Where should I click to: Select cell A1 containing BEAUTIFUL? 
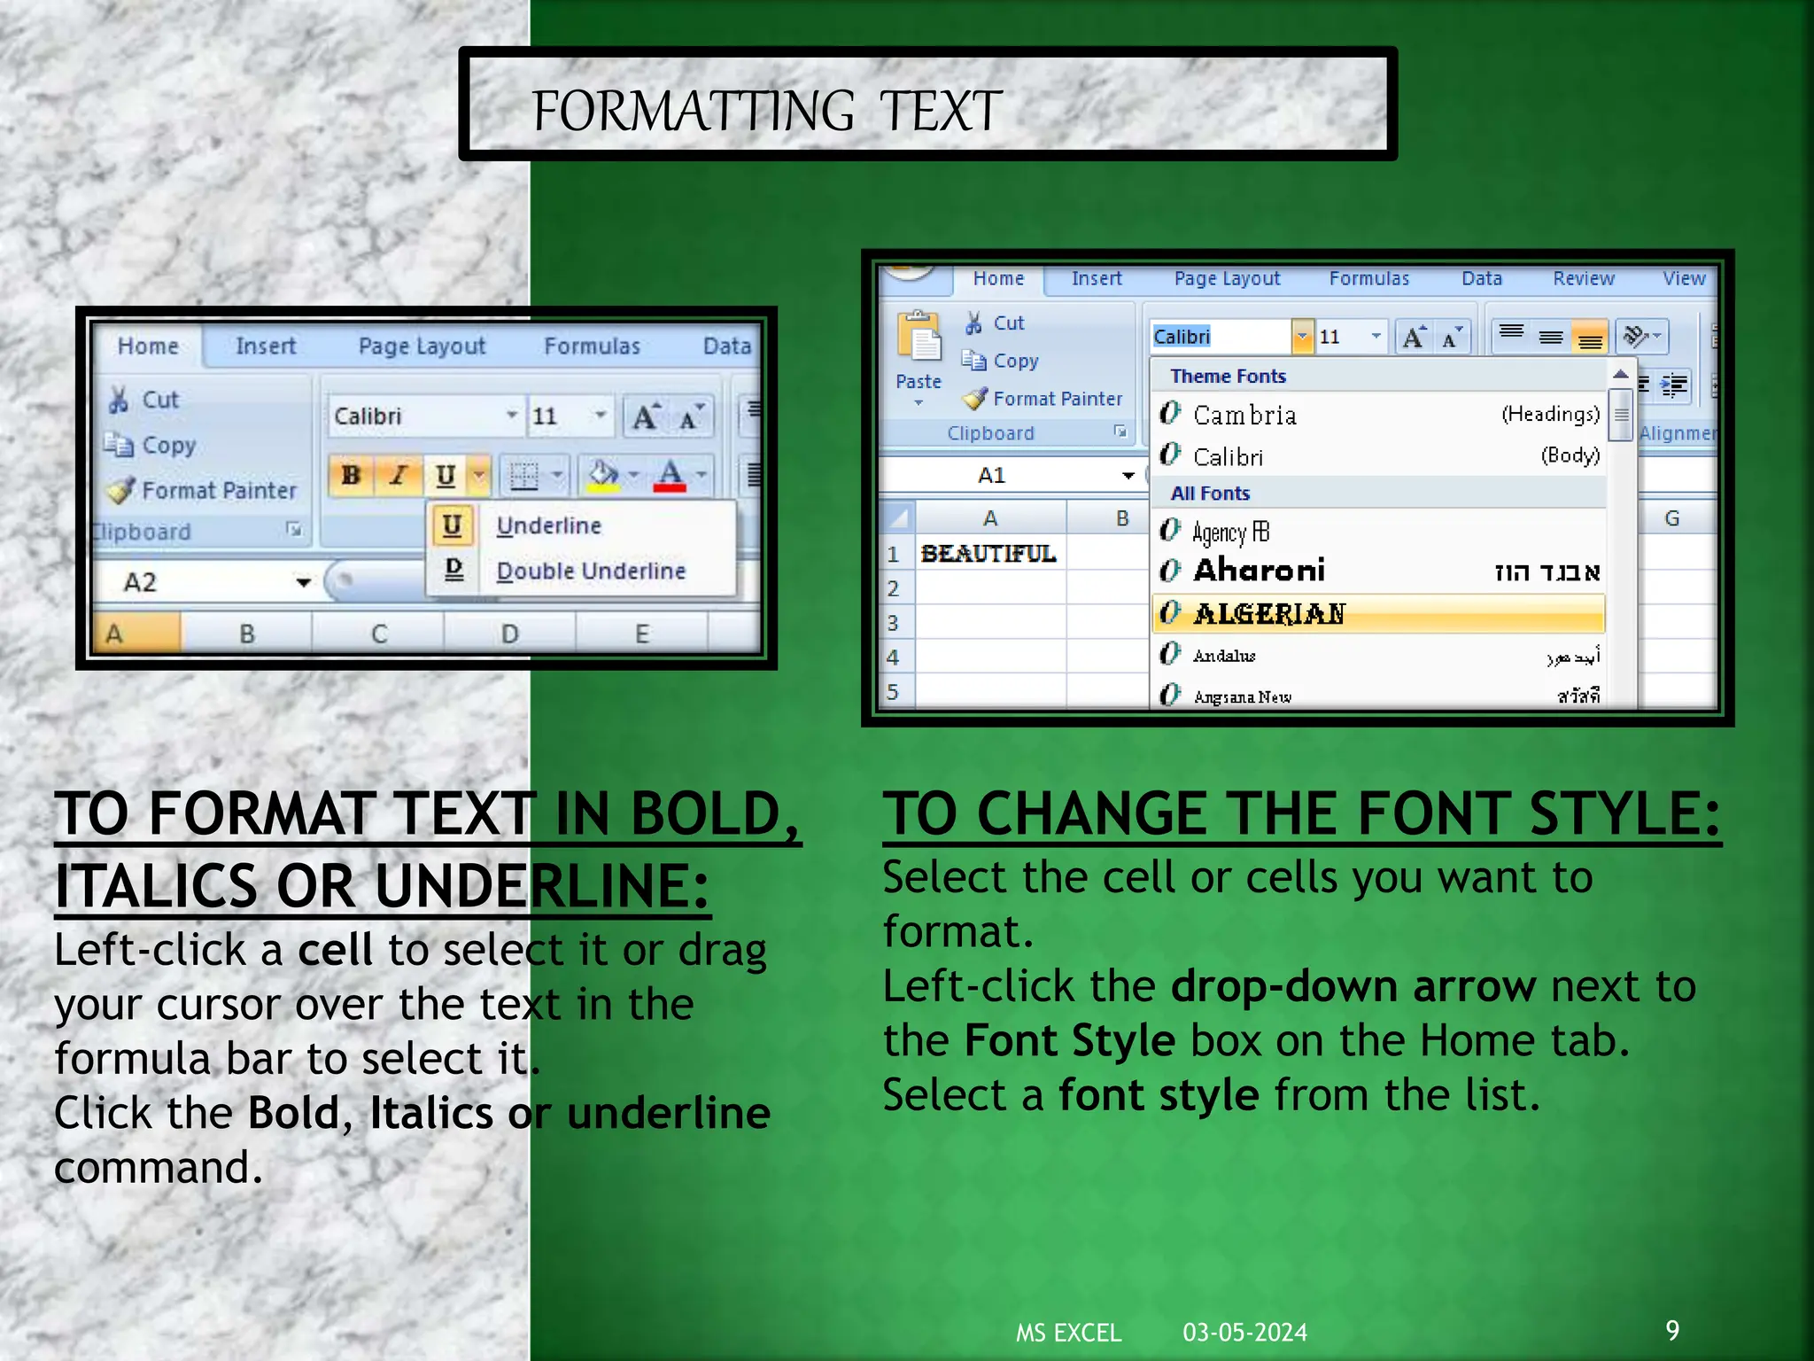point(990,554)
